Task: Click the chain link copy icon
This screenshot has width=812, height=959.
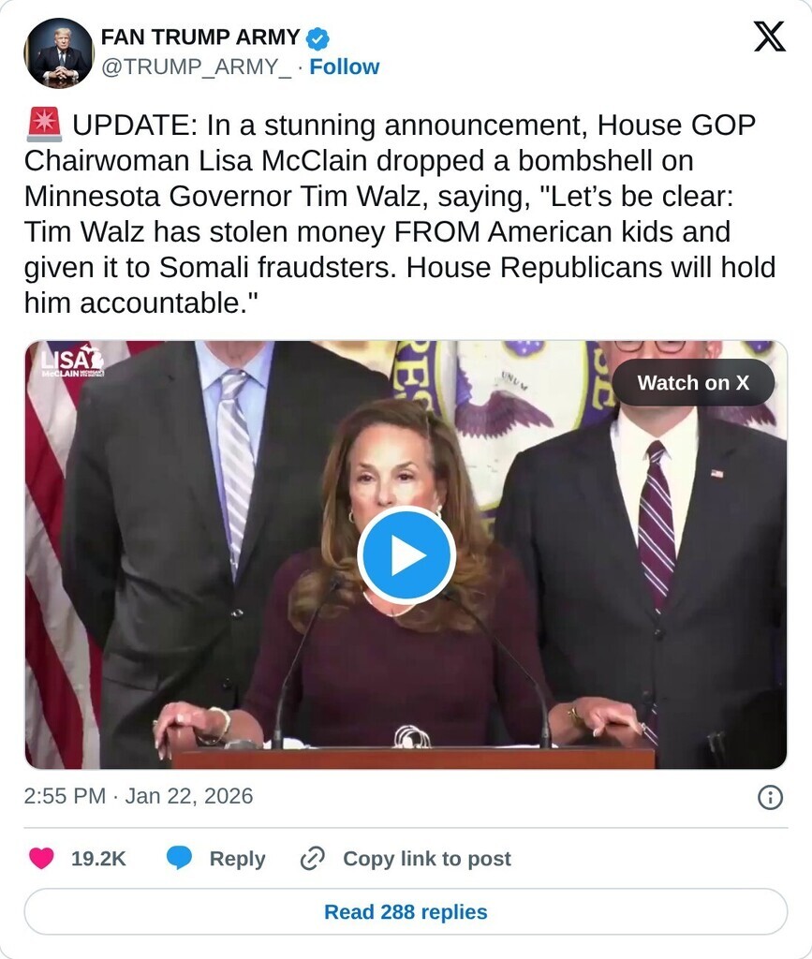Action: tap(313, 858)
